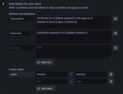Grab the Description text area corner handle
This screenshot has height=94, width=123.
pos(111,28)
